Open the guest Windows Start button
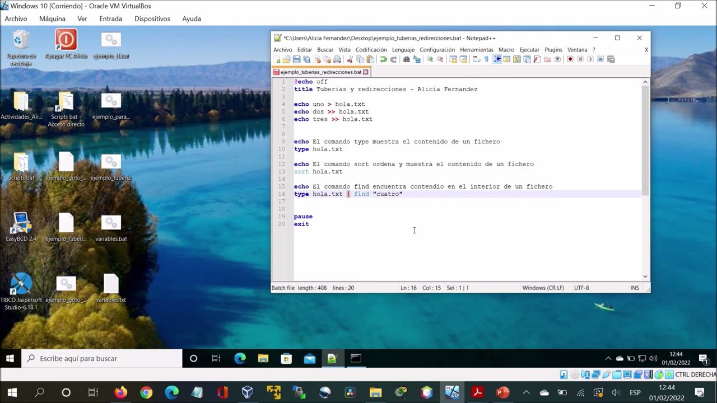The image size is (717, 403). [10, 358]
